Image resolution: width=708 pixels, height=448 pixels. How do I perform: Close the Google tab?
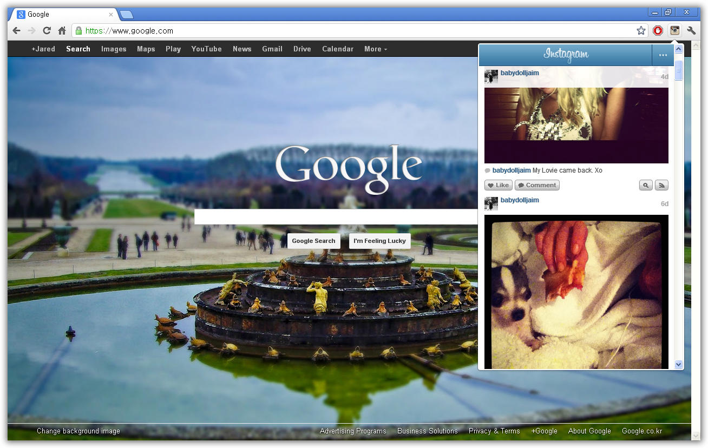pos(111,15)
